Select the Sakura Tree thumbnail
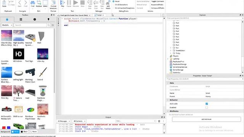The image size is (244, 137). [x=19, y=91]
